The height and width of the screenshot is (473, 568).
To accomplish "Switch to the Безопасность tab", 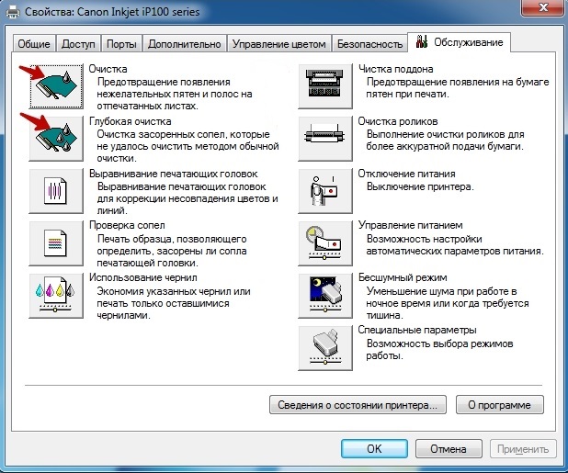I will [x=369, y=44].
